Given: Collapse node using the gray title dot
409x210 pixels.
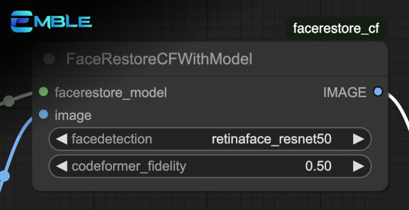Looking at the screenshot, I should pos(49,59).
